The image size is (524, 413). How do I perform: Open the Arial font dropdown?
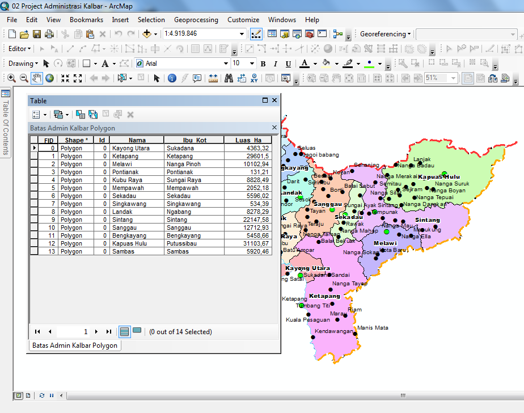(x=226, y=64)
